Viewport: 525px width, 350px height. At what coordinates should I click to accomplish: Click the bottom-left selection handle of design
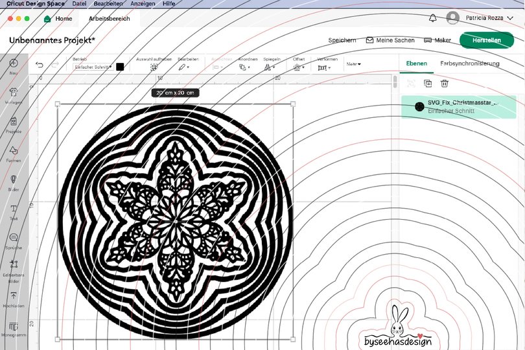(58, 339)
